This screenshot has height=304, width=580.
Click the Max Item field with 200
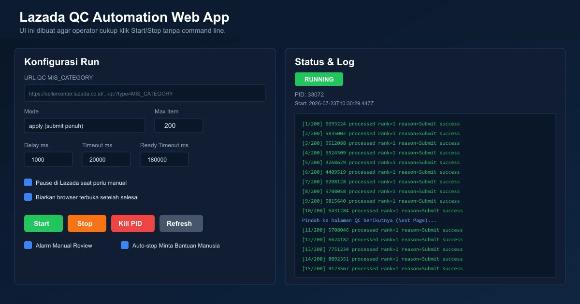point(179,125)
